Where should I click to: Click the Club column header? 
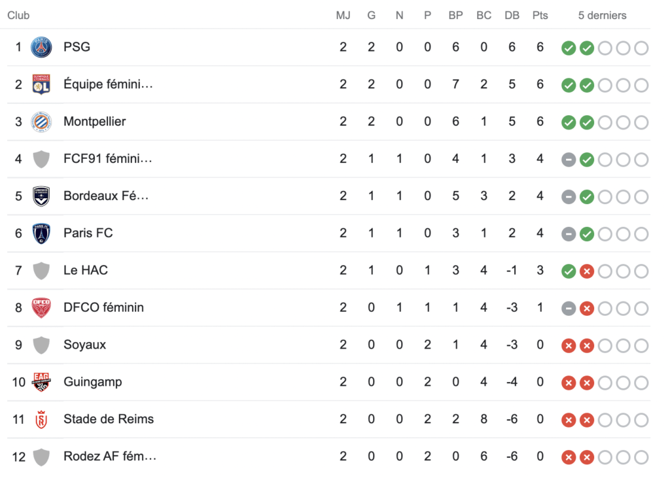coord(18,15)
